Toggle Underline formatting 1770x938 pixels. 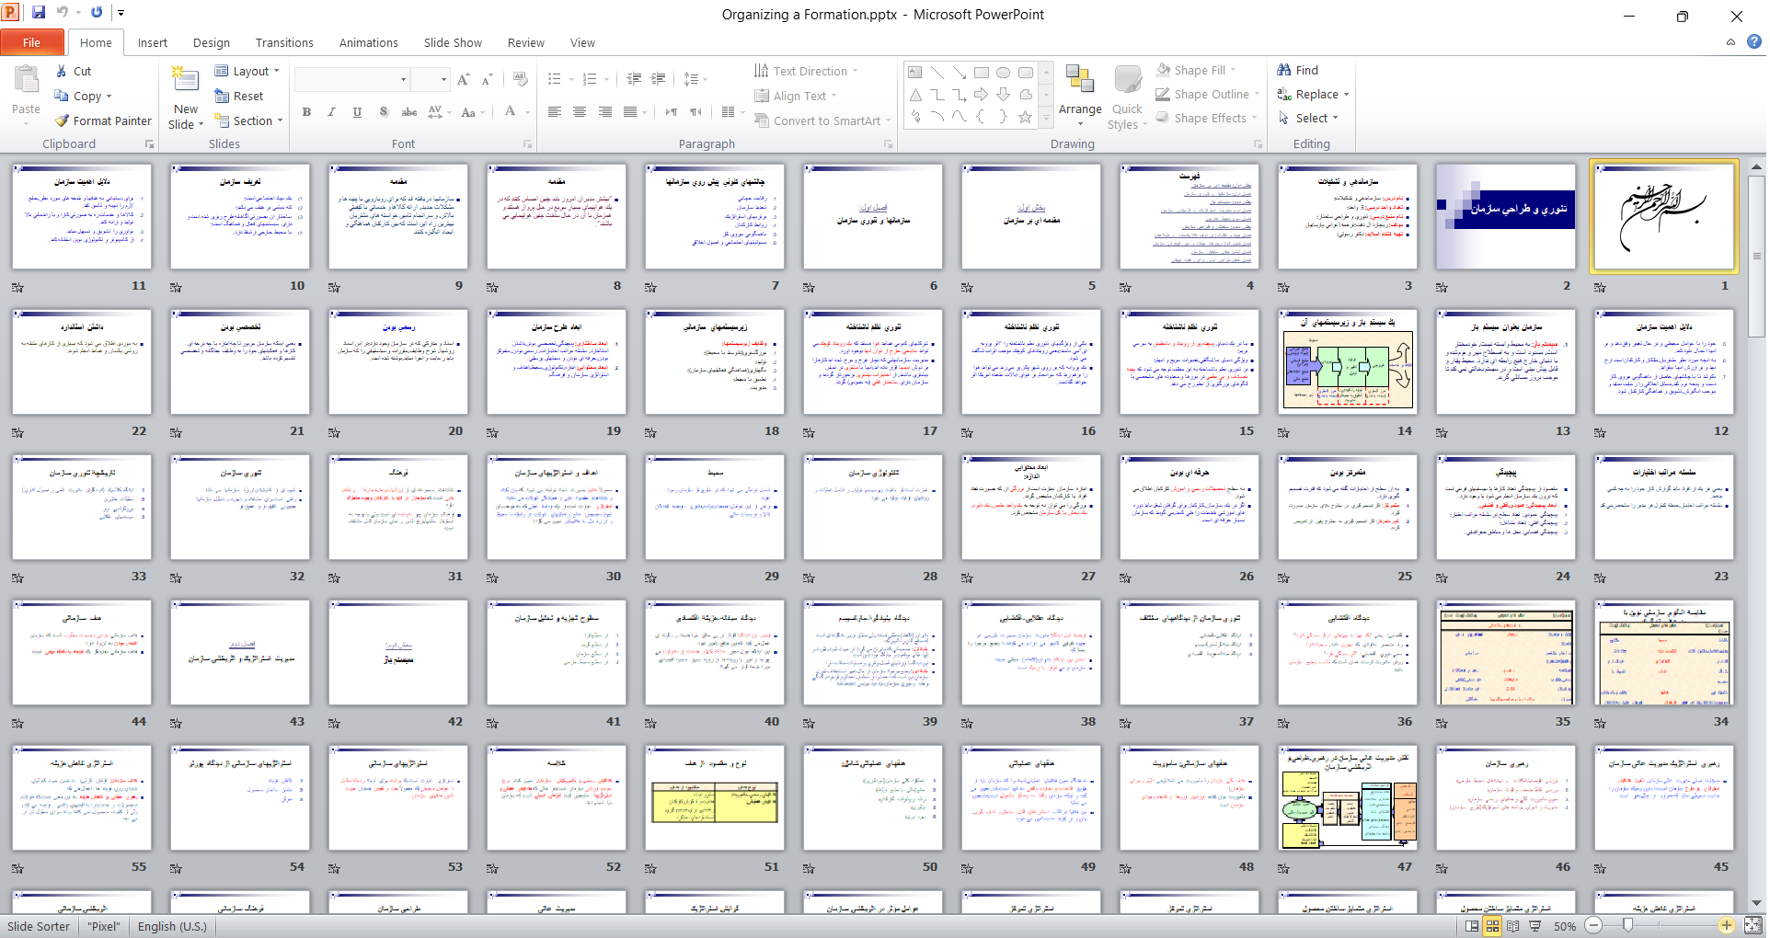(357, 112)
